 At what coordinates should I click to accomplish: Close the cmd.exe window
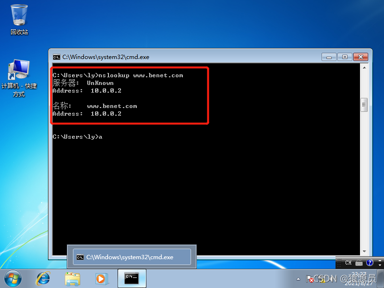(x=360, y=57)
